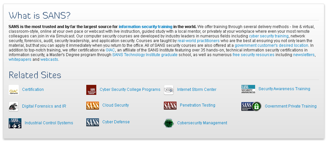Open the Cyber Security College Programs link

pos(130,90)
